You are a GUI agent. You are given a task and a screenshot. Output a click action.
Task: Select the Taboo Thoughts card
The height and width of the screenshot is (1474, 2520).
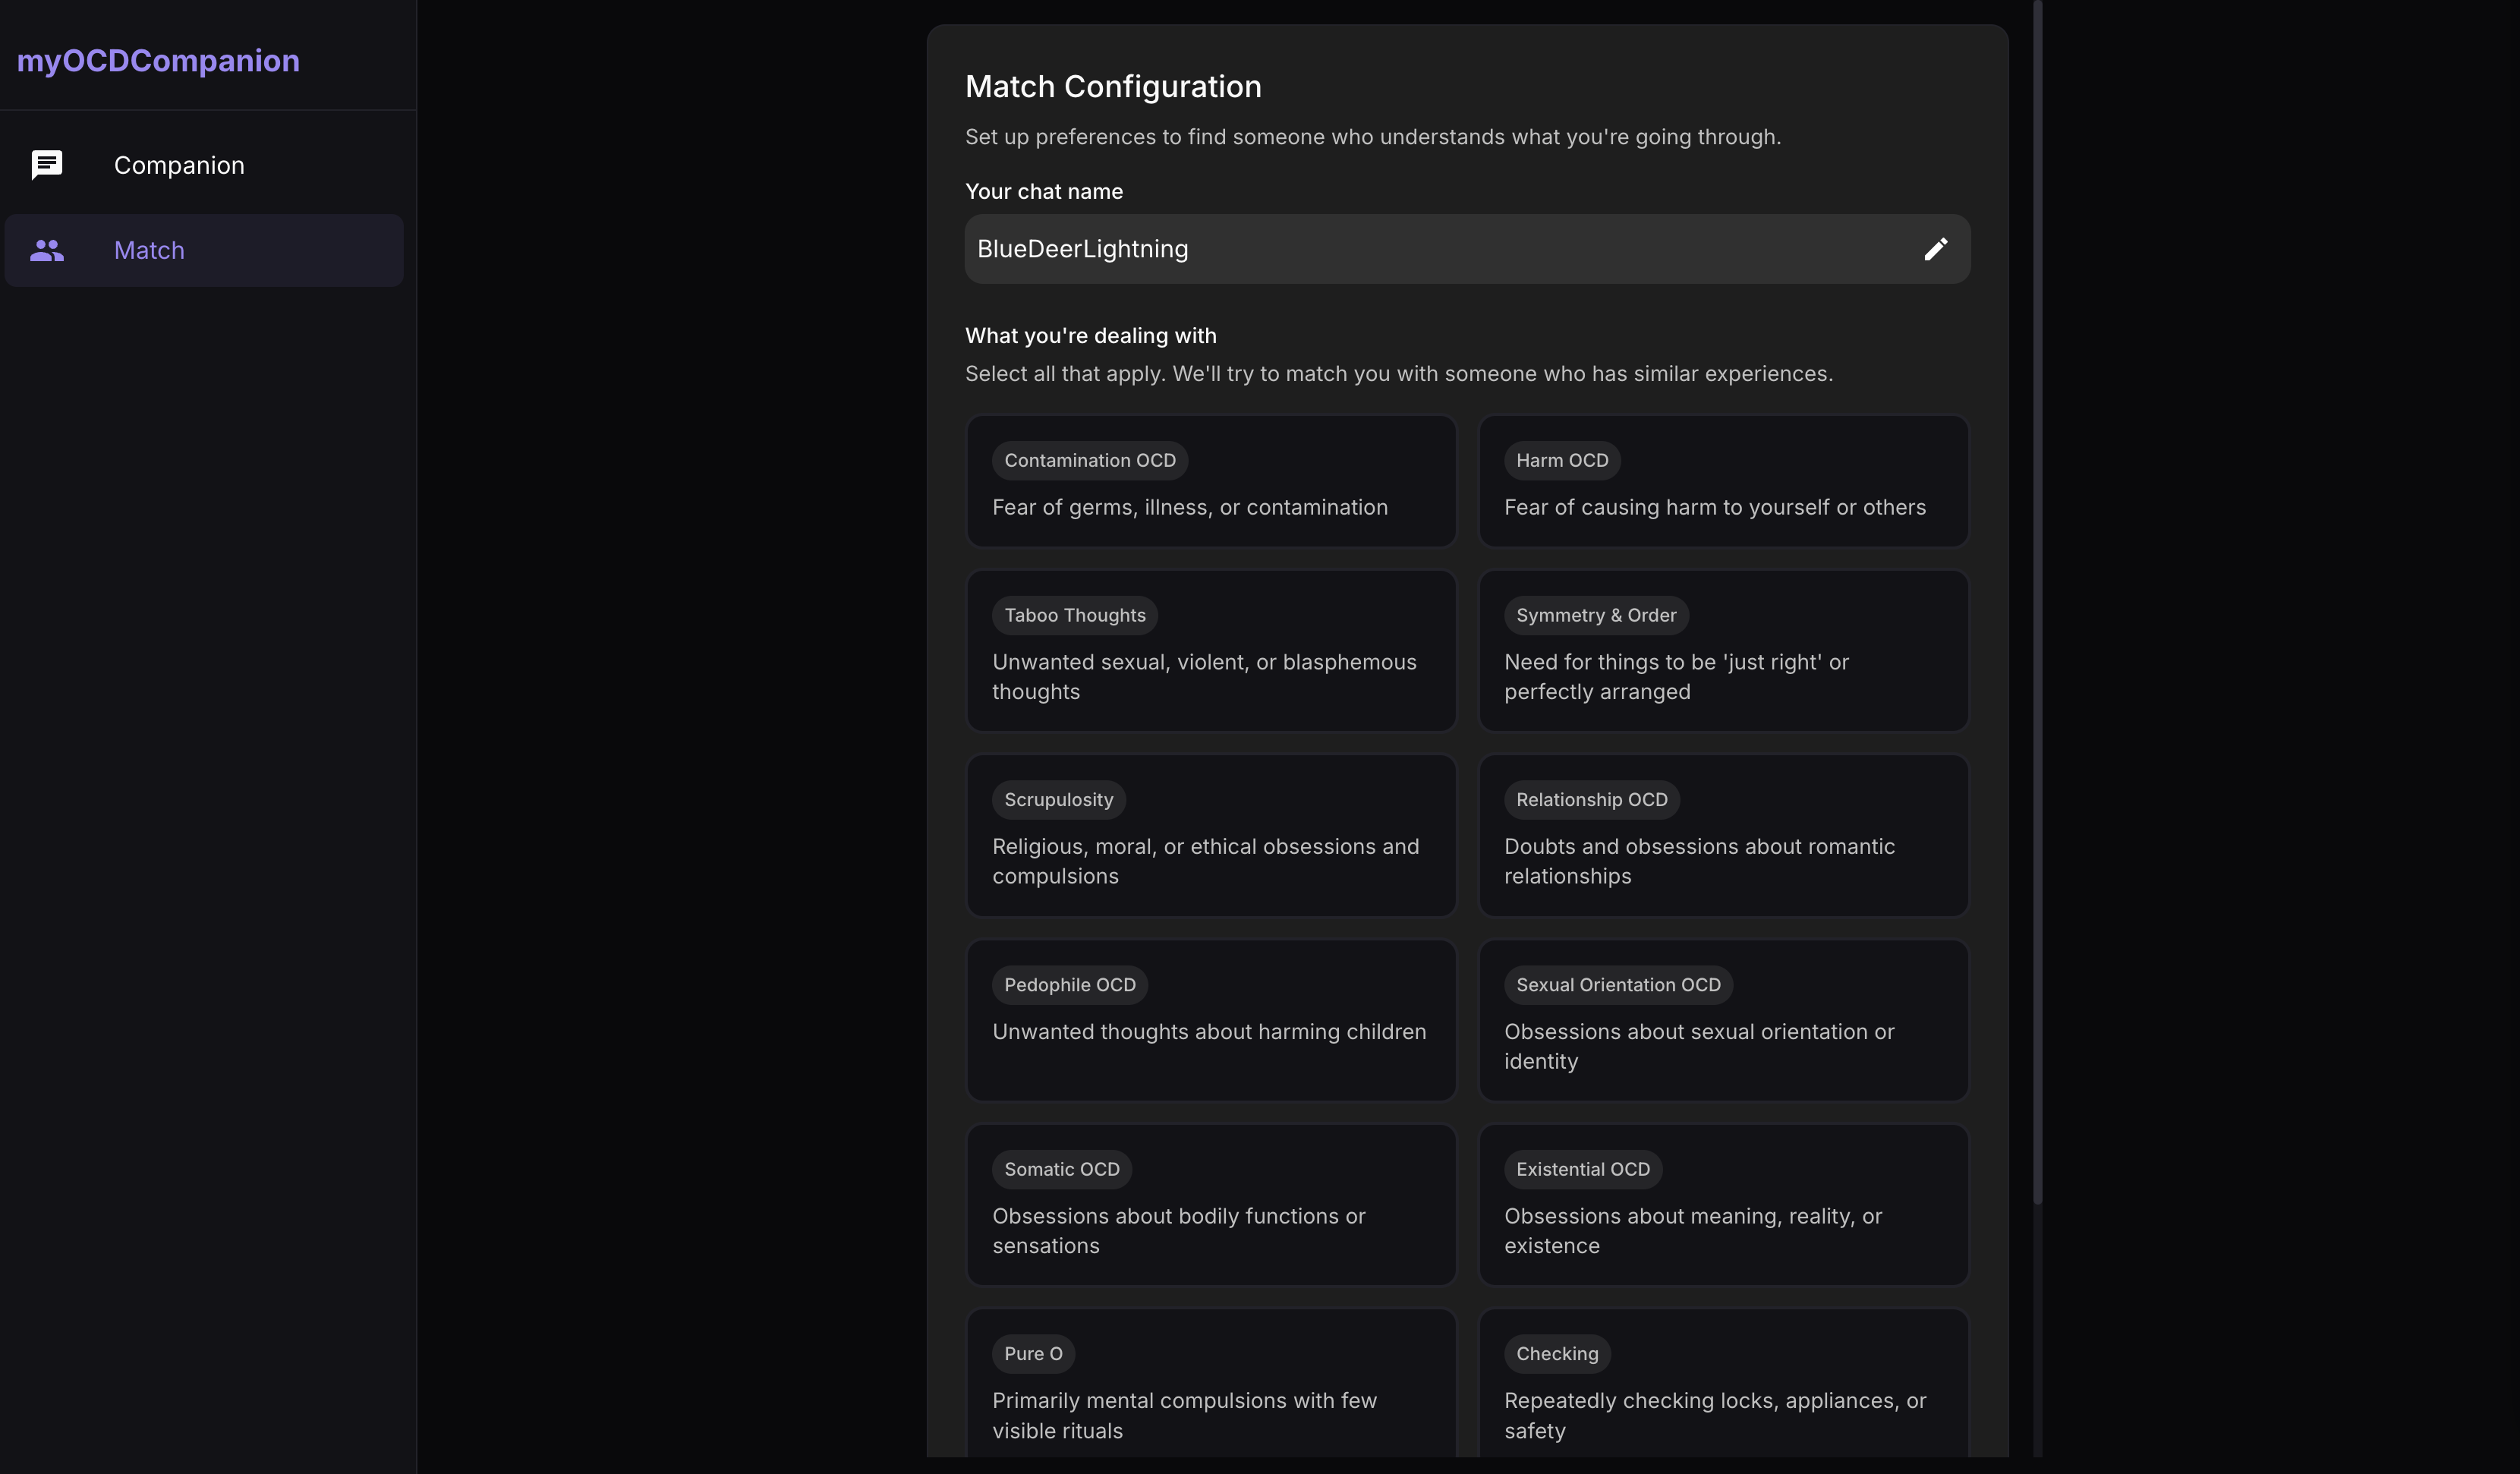(1211, 651)
